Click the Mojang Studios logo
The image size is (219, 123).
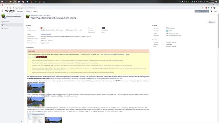tap(10, 11)
